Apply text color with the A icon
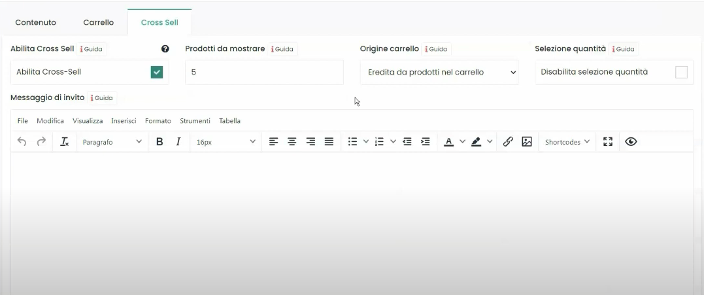 click(x=448, y=142)
